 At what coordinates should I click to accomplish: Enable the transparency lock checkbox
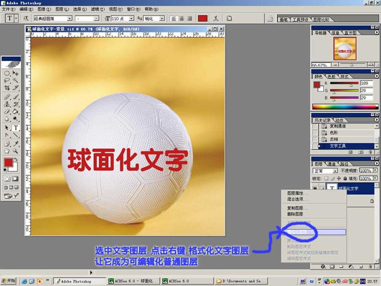(x=325, y=178)
